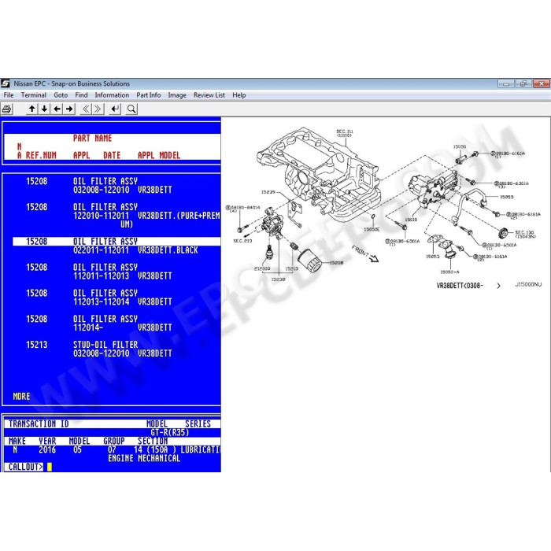This screenshot has width=551, height=551.
Task: Click the 15238 callout in diagram
Action: tap(279, 279)
